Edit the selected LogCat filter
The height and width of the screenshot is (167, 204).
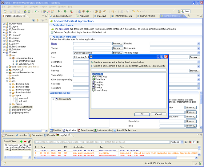click(x=29, y=141)
